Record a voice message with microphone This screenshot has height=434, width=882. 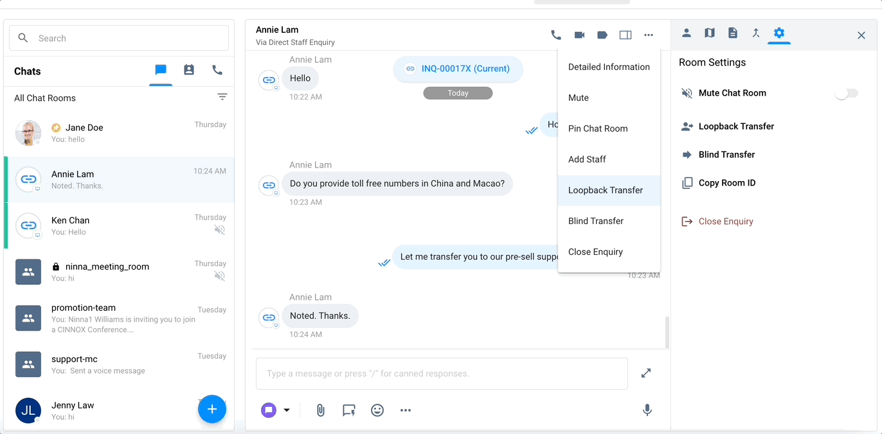pyautogui.click(x=647, y=410)
